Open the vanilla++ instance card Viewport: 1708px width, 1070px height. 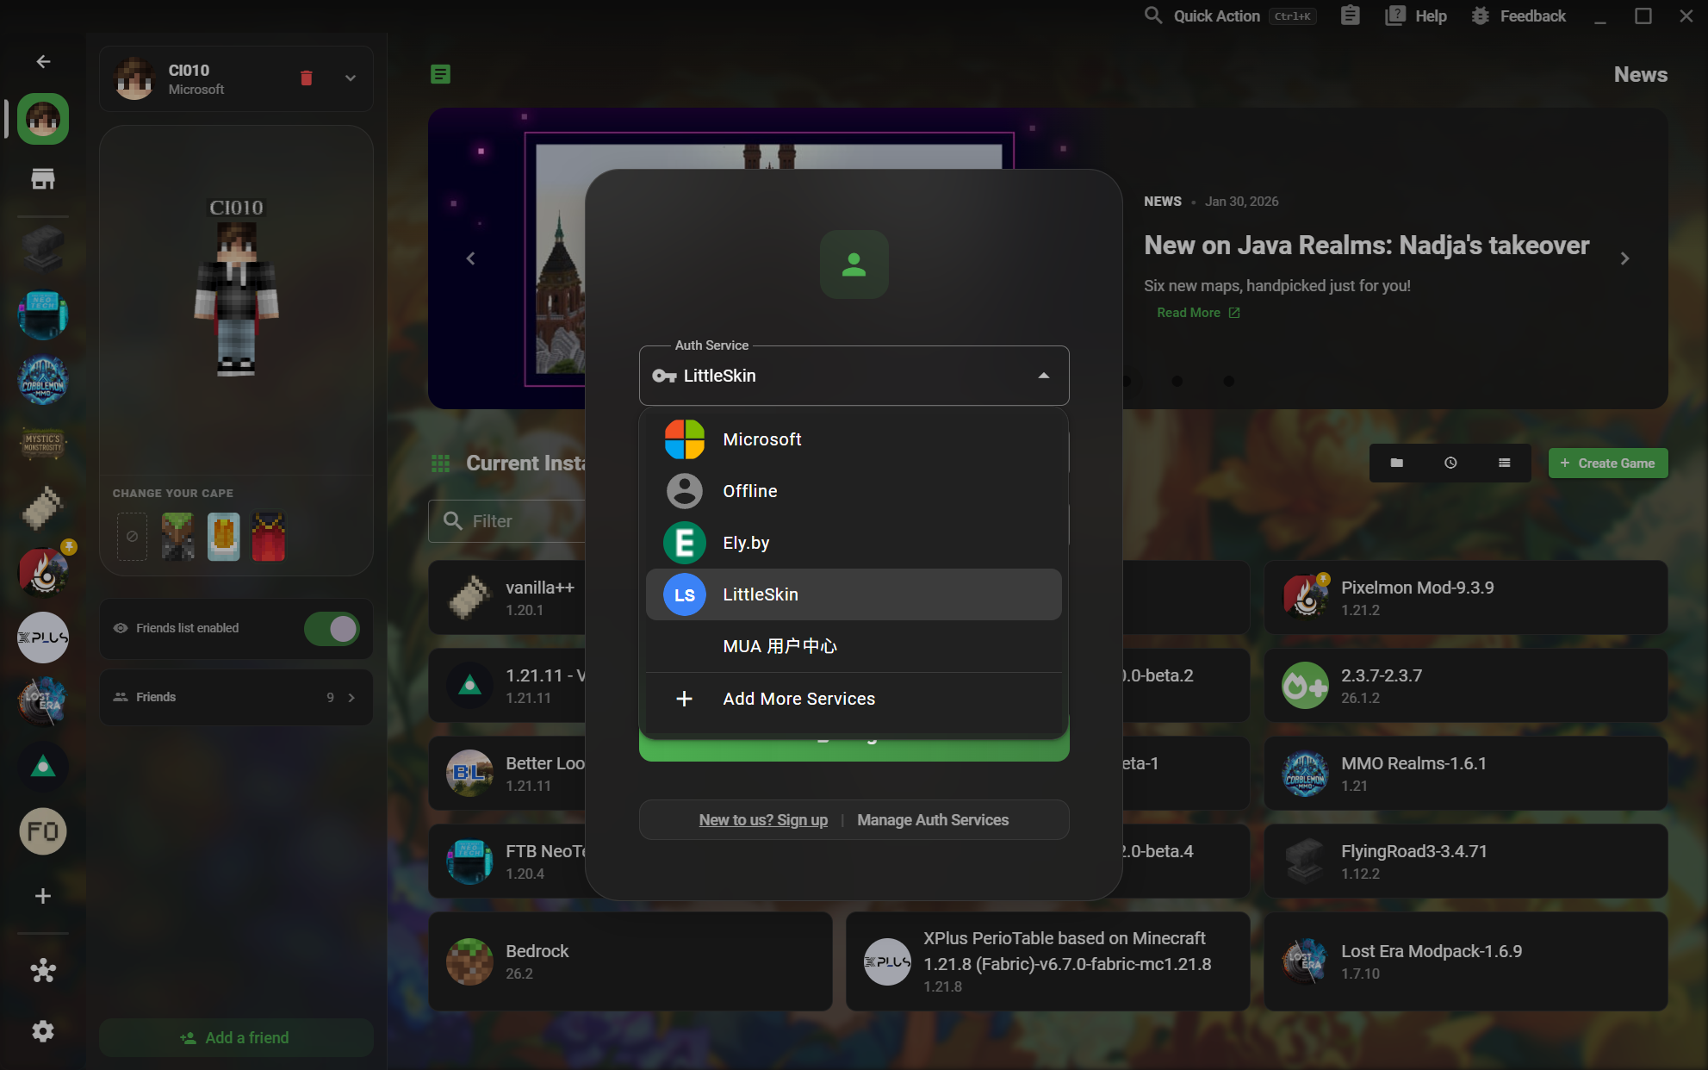coord(508,598)
